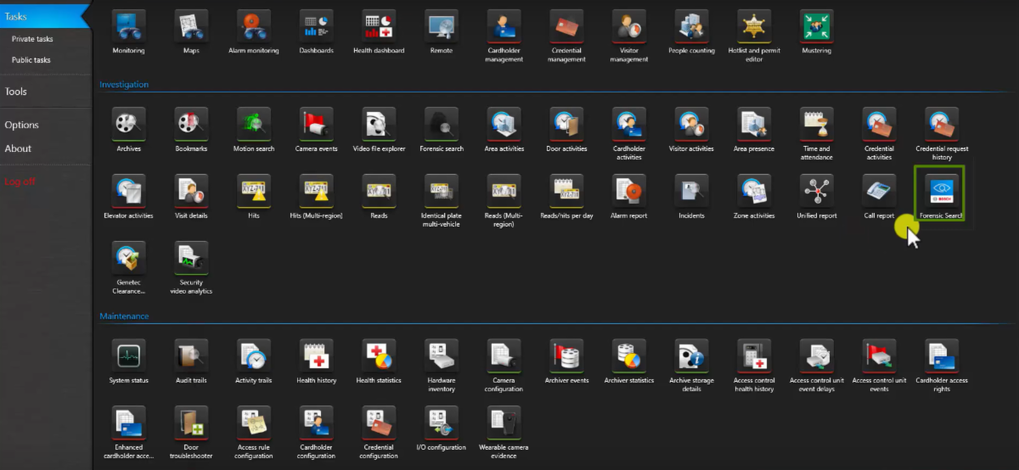This screenshot has height=470, width=1019.
Task: Open Security video analytics task
Action: click(x=191, y=259)
